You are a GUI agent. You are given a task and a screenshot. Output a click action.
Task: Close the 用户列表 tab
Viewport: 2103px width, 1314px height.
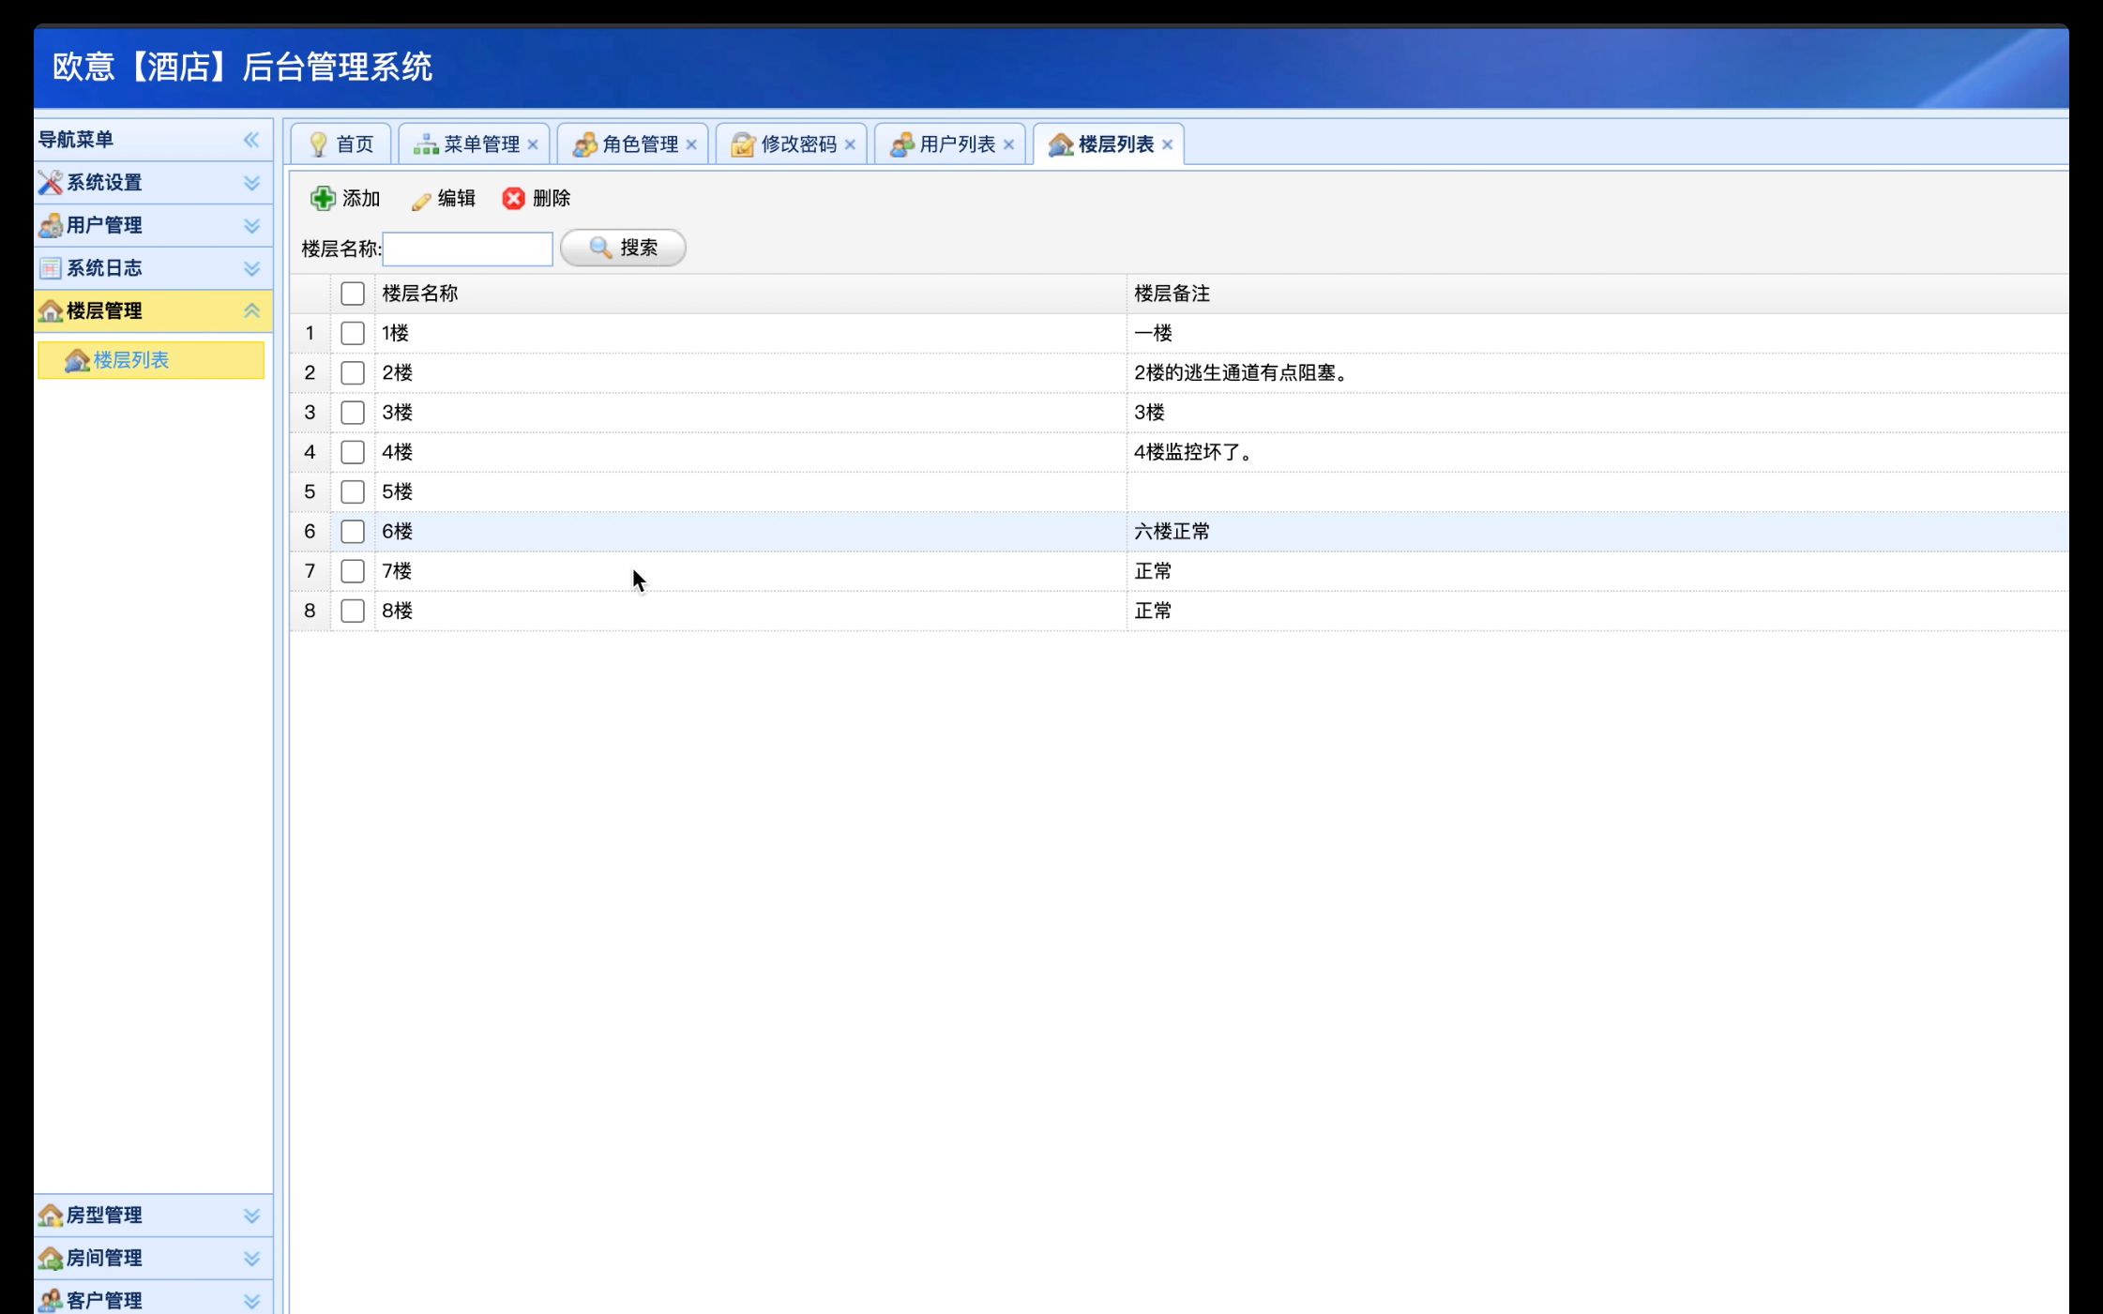point(1008,144)
